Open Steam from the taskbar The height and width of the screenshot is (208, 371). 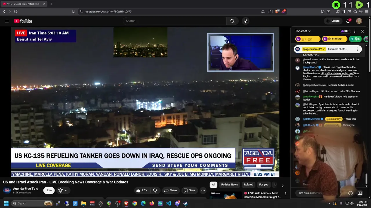tap(185, 203)
